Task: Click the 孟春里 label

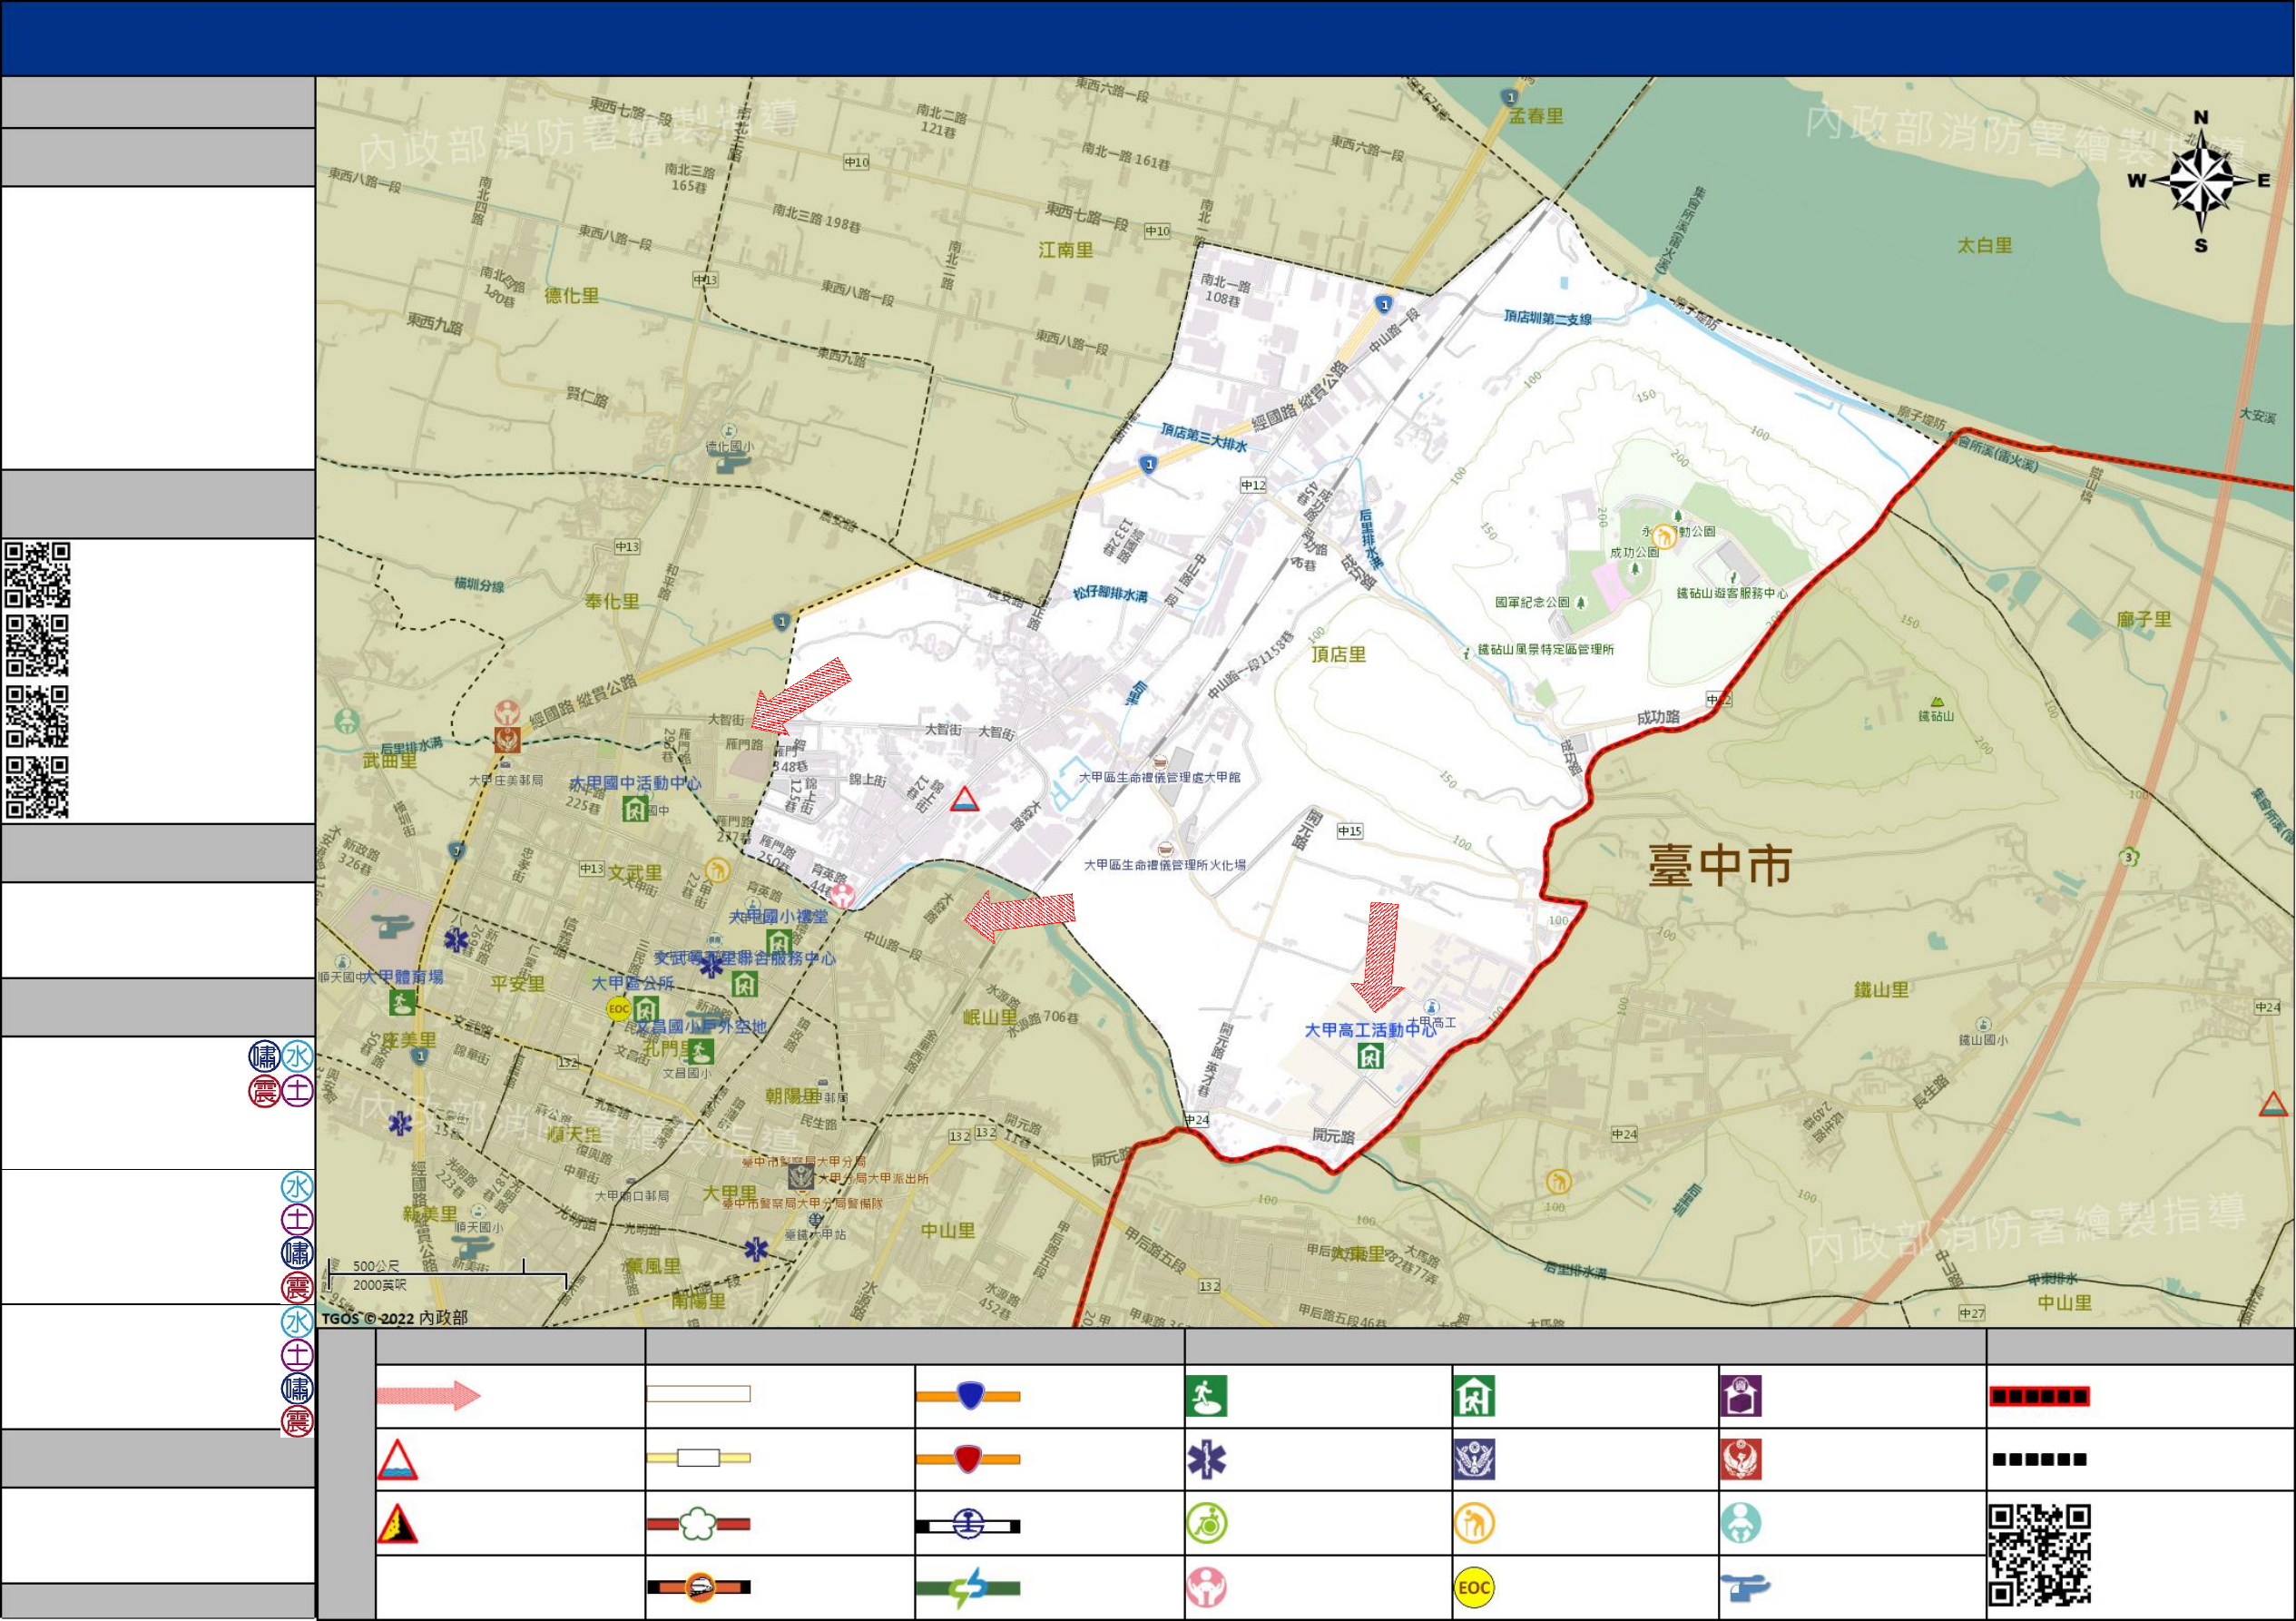Action: (1536, 116)
